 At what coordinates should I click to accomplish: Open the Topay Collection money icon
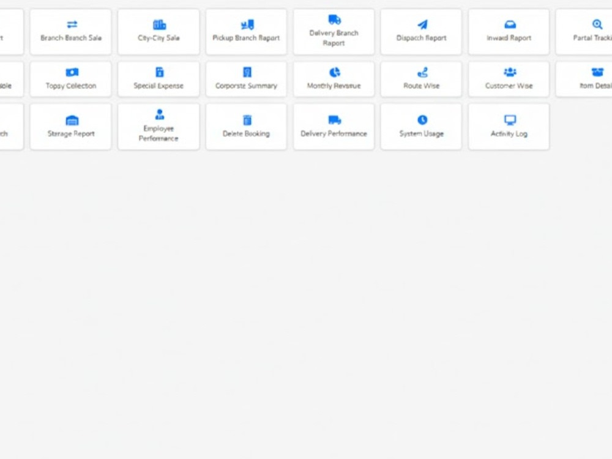click(72, 72)
